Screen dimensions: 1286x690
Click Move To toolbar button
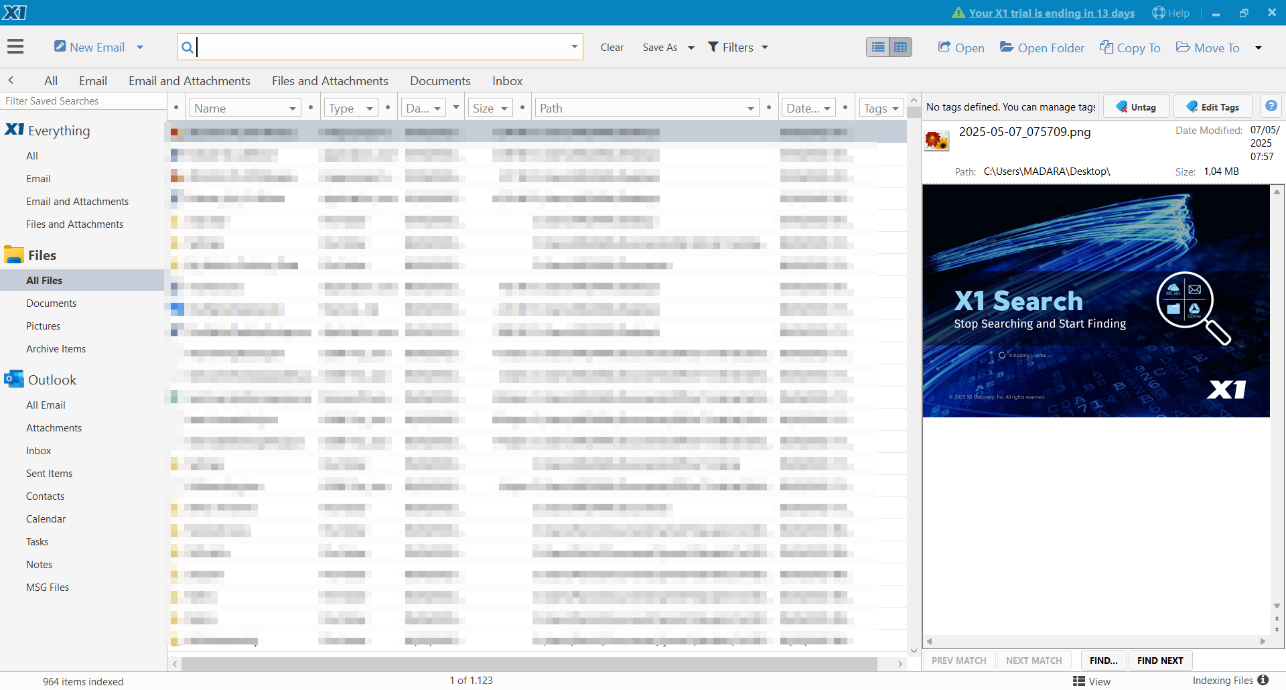[1208, 48]
